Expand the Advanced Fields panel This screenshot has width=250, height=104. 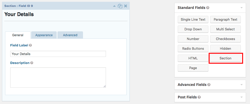[241, 85]
